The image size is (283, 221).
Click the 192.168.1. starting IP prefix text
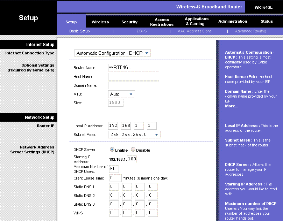click(118, 159)
